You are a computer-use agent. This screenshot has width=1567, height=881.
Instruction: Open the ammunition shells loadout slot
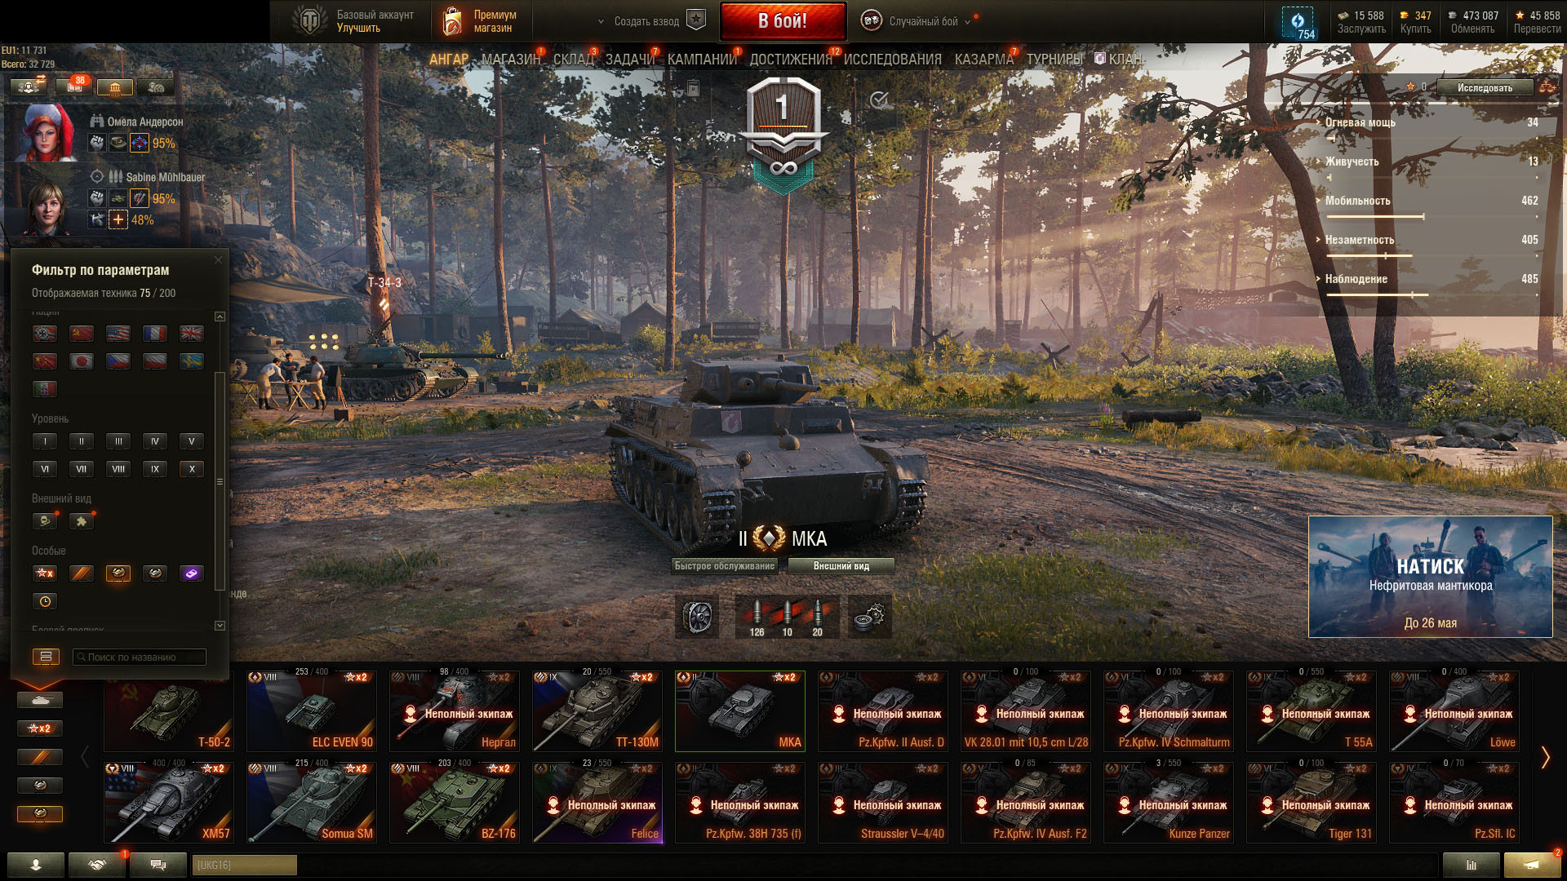tap(787, 617)
